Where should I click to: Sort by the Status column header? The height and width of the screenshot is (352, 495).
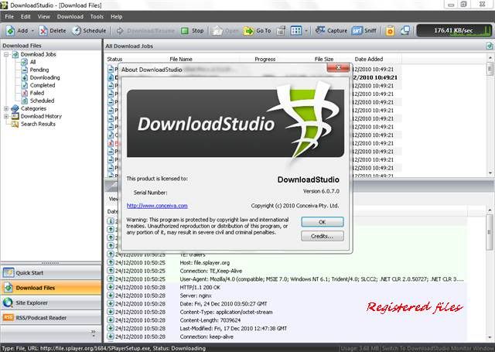(x=114, y=59)
